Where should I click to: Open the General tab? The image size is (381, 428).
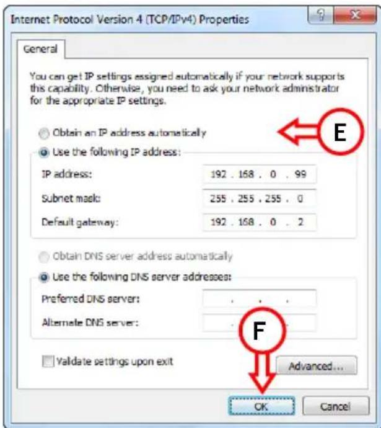(41, 49)
